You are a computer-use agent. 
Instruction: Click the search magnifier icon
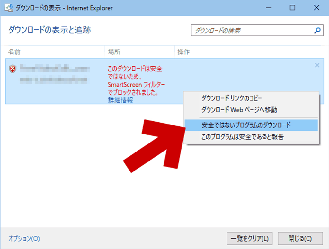pos(317,31)
